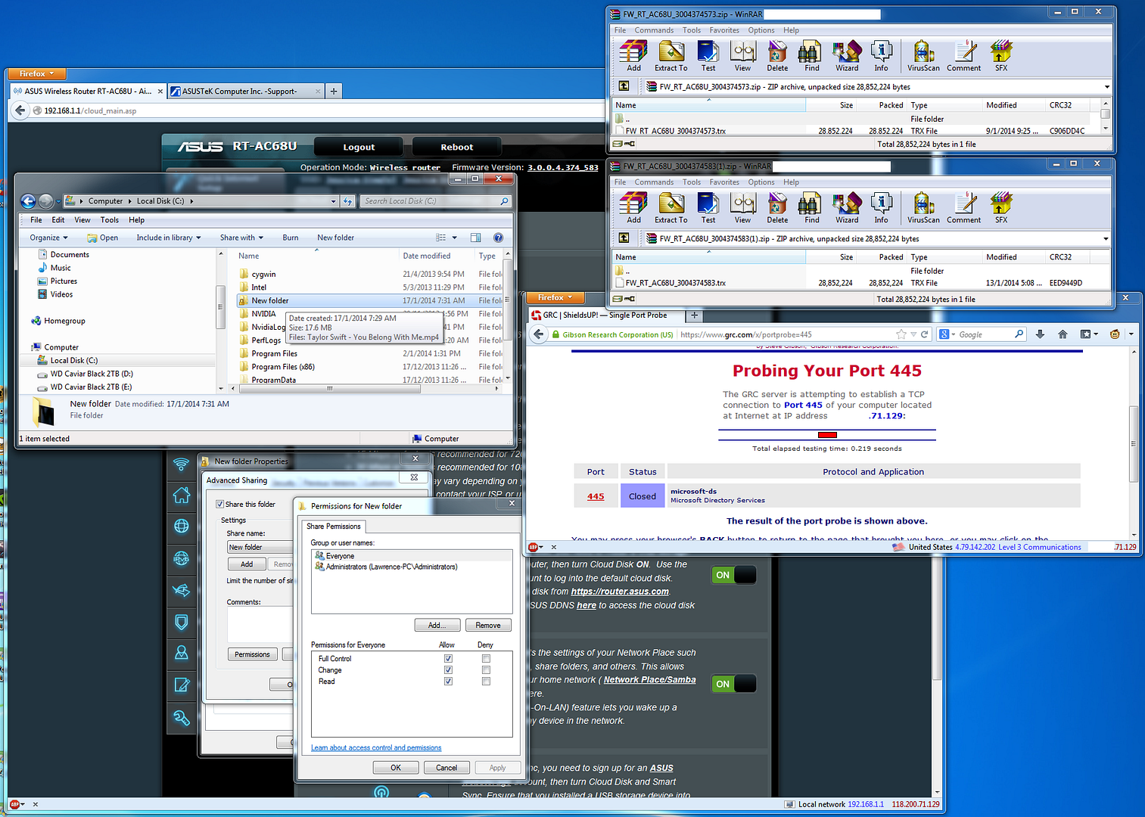Click OK in Permissions dialog

[396, 767]
